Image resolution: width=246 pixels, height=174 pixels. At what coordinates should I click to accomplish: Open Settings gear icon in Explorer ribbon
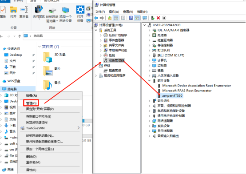tap(80, 10)
